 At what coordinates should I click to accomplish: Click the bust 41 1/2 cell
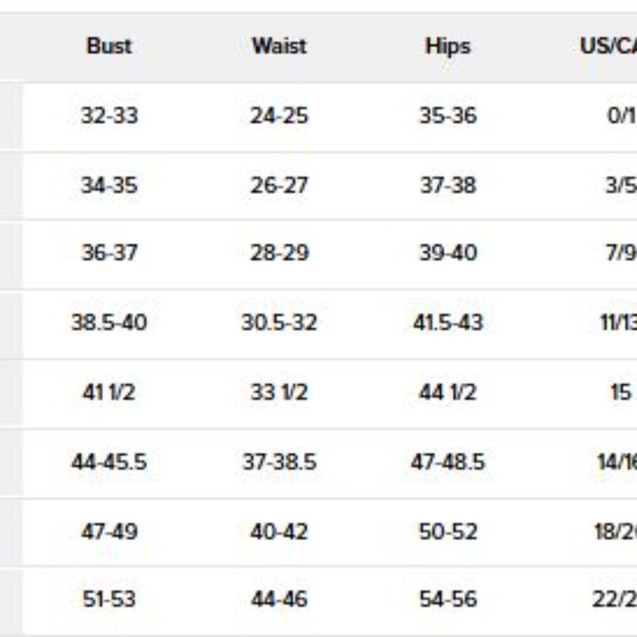(x=109, y=392)
